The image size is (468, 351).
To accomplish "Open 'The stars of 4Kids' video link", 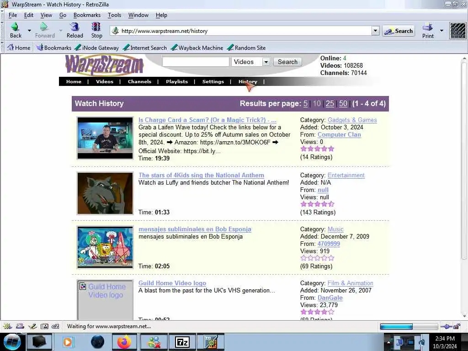I will click(x=201, y=175).
